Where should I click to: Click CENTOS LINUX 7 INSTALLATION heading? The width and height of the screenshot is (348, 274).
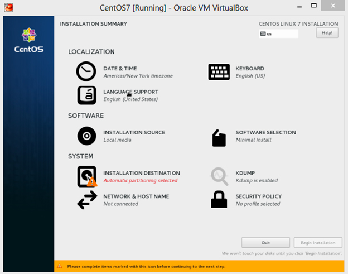(x=298, y=24)
